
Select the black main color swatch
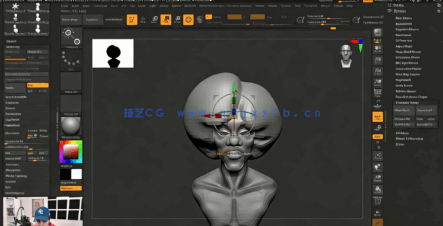[65, 174]
